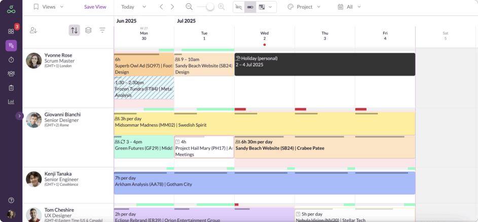Open the people group icon in sidebar
The width and height of the screenshot is (478, 222).
(x=11, y=73)
